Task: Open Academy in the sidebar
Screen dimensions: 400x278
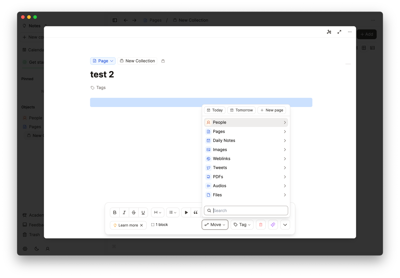Action: coord(33,215)
